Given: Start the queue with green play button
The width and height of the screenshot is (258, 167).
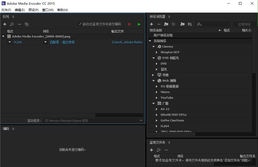Looking at the screenshot, I should 139,24.
